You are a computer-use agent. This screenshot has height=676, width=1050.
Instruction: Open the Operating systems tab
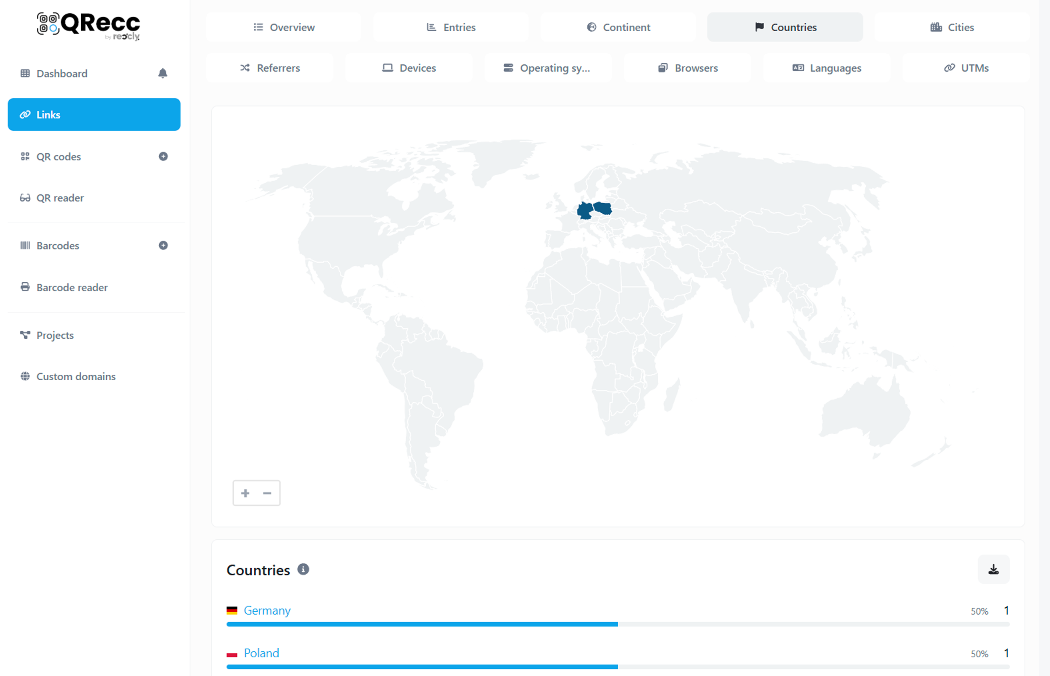click(x=548, y=68)
